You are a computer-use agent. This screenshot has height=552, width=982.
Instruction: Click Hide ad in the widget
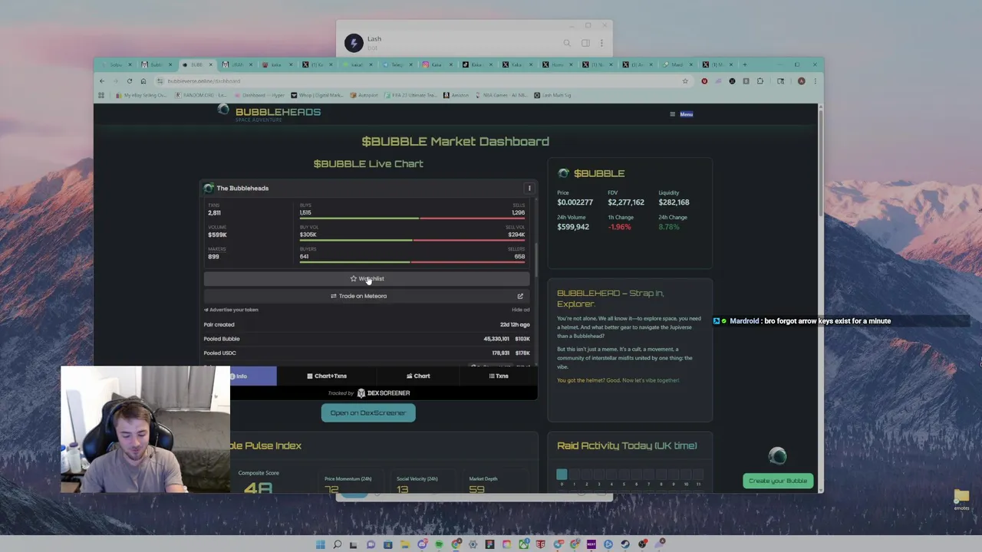(520, 310)
